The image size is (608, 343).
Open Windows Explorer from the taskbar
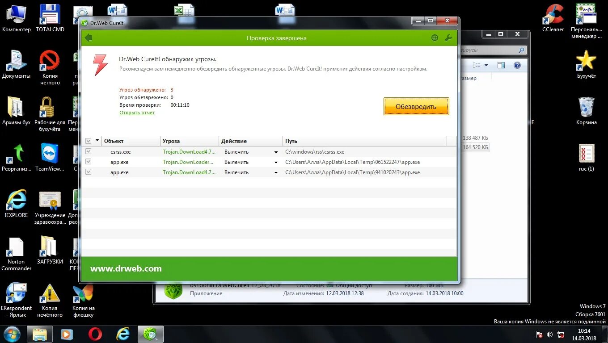[40, 334]
